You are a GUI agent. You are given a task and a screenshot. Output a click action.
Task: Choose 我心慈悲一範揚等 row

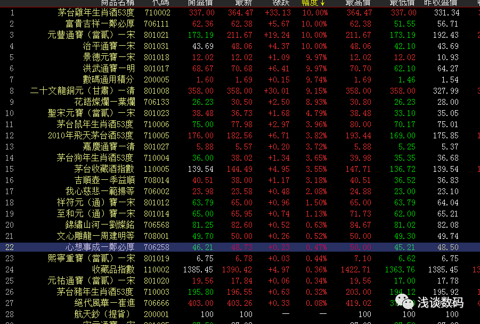tap(240, 192)
